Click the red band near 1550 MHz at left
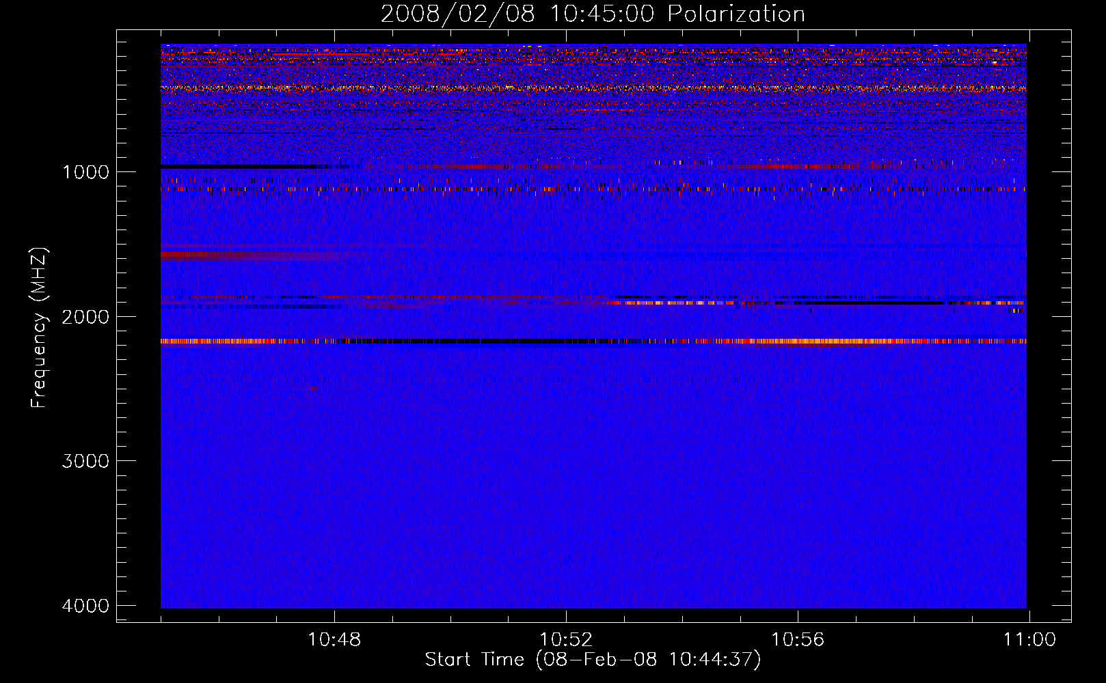The width and height of the screenshot is (1106, 683). coord(226,255)
